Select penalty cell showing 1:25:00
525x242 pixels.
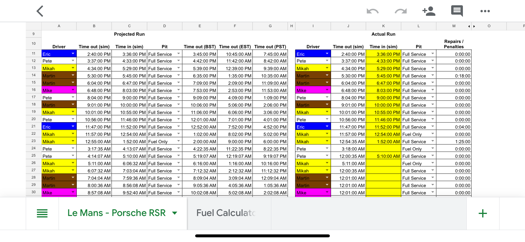pyautogui.click(x=454, y=141)
